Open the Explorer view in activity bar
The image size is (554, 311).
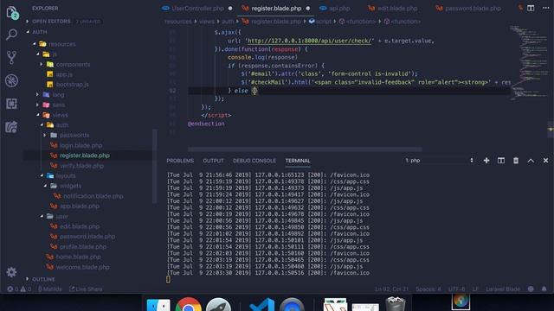click(12, 13)
